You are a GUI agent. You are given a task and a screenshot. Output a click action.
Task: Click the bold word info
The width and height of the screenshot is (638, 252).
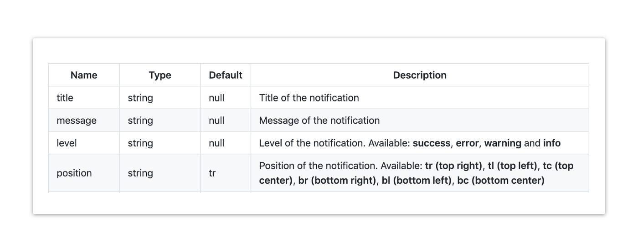(x=552, y=143)
